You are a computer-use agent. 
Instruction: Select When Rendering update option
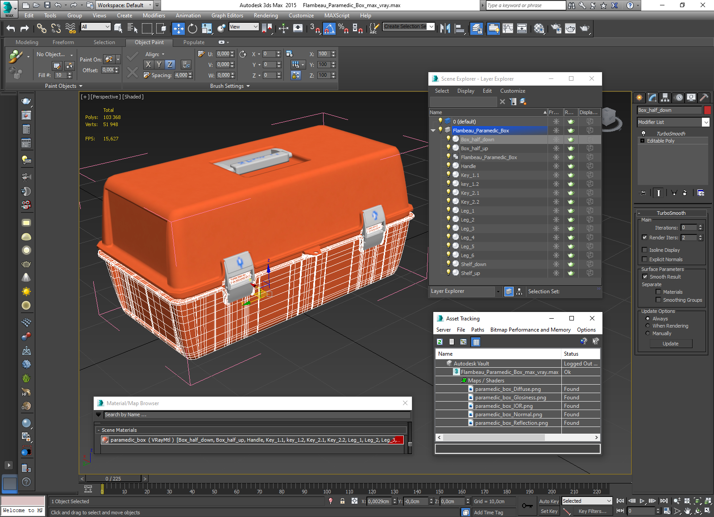648,326
